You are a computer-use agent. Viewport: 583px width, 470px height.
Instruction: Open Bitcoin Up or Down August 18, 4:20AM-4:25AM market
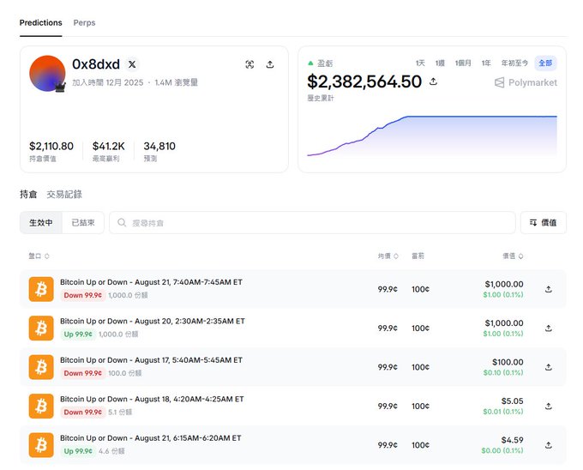(152, 400)
